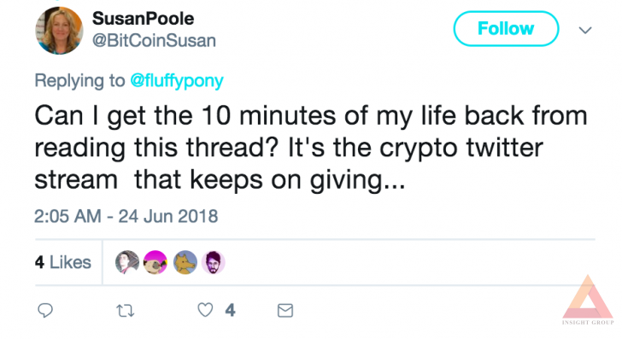Follow the SusanPoole account

point(506,28)
